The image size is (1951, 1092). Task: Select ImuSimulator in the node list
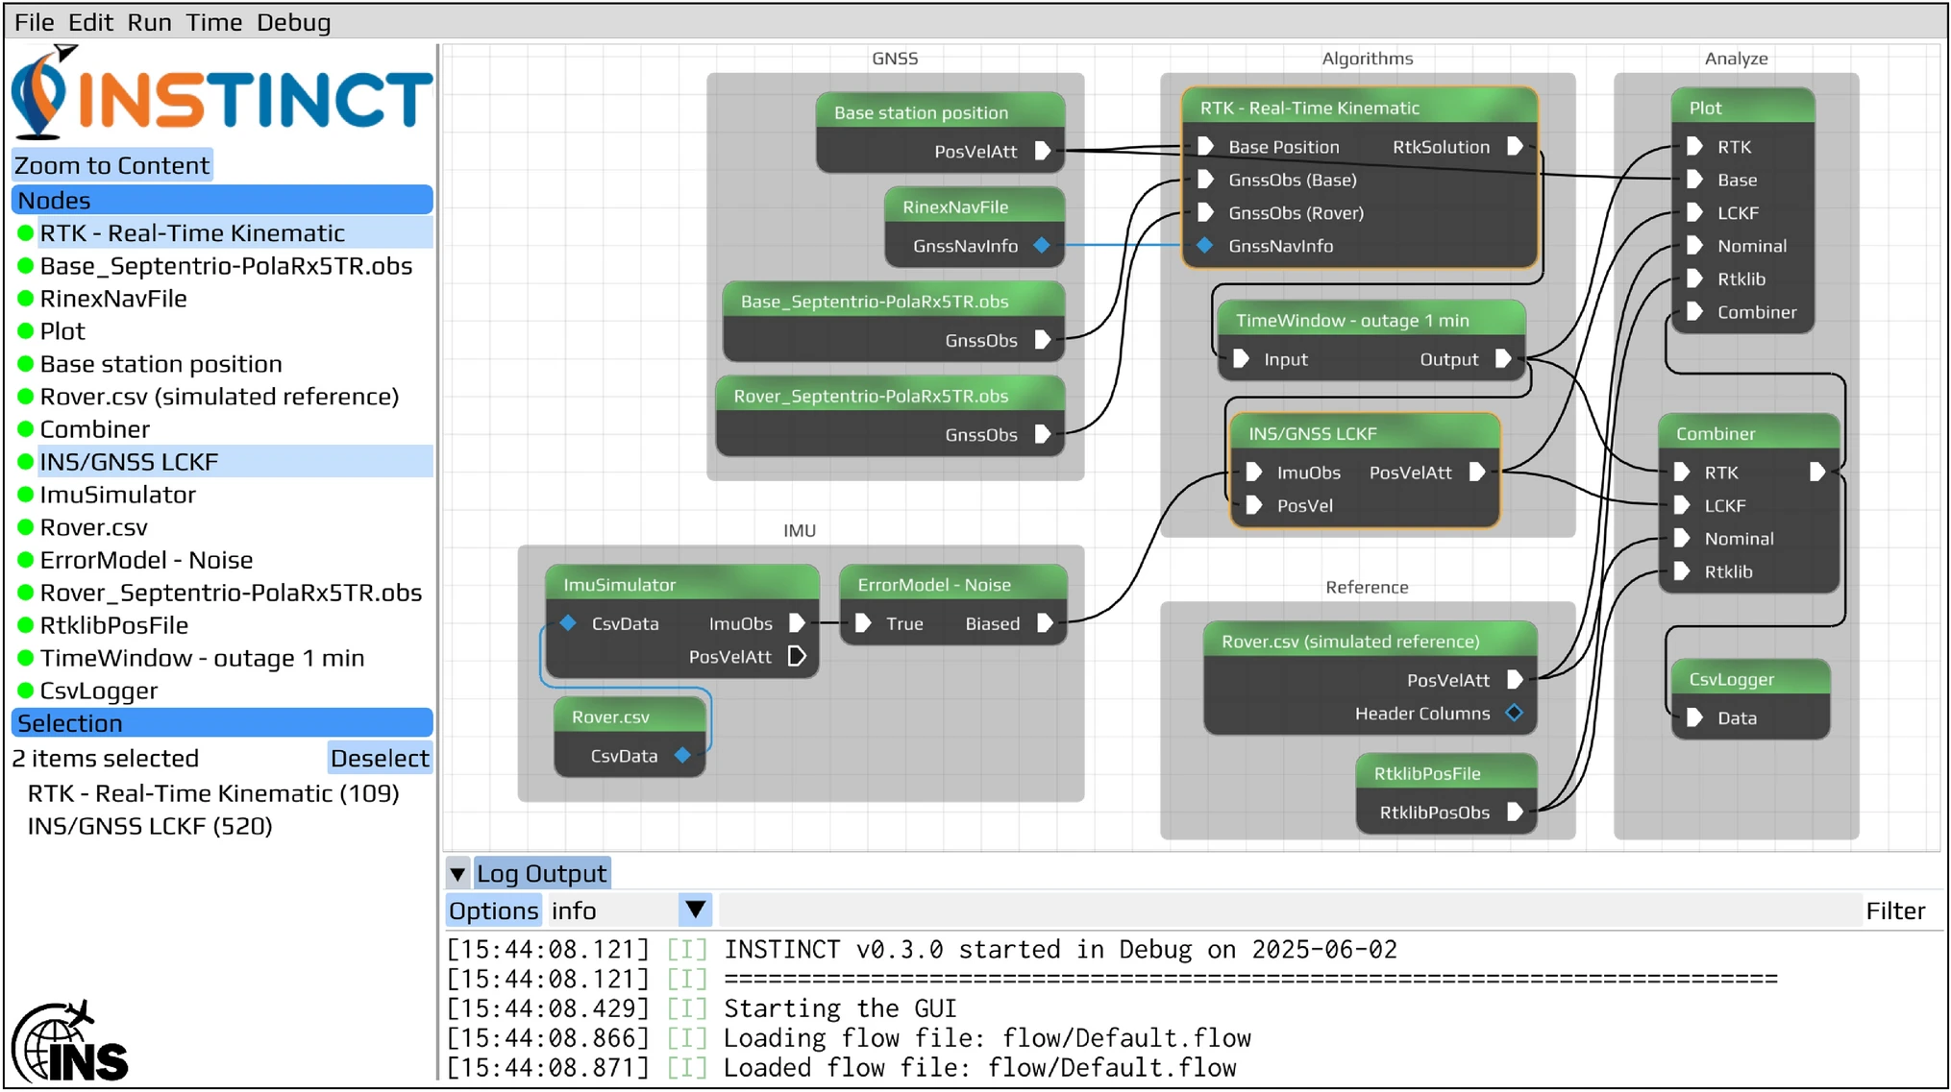pyautogui.click(x=117, y=495)
